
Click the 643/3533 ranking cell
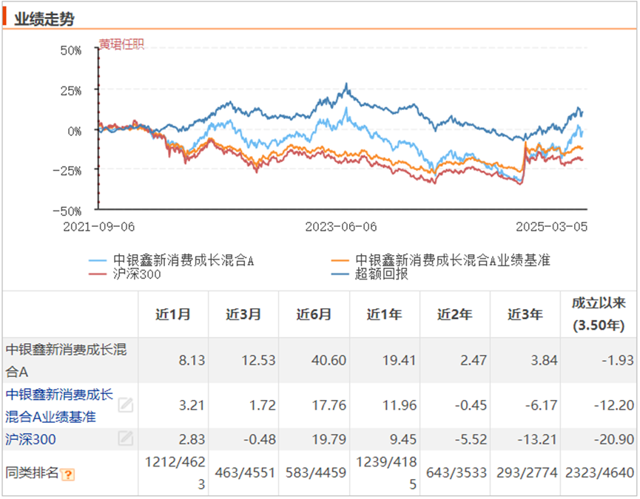click(457, 473)
